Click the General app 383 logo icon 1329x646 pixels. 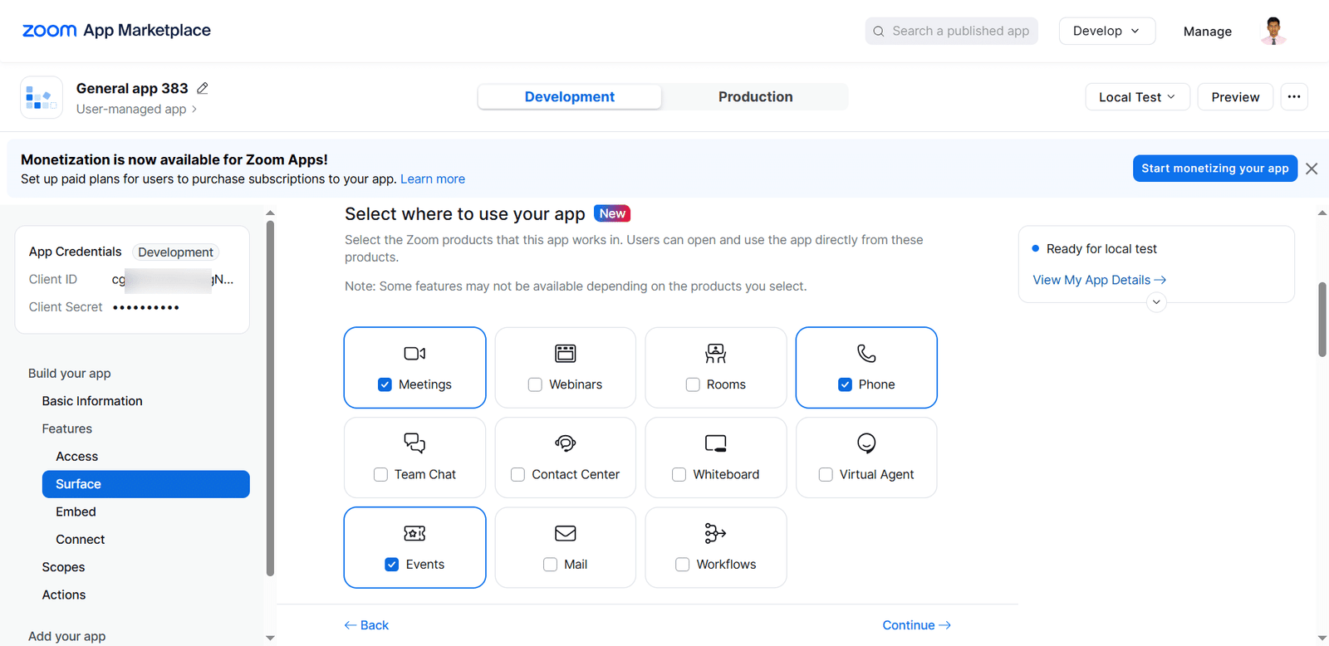pyautogui.click(x=42, y=98)
